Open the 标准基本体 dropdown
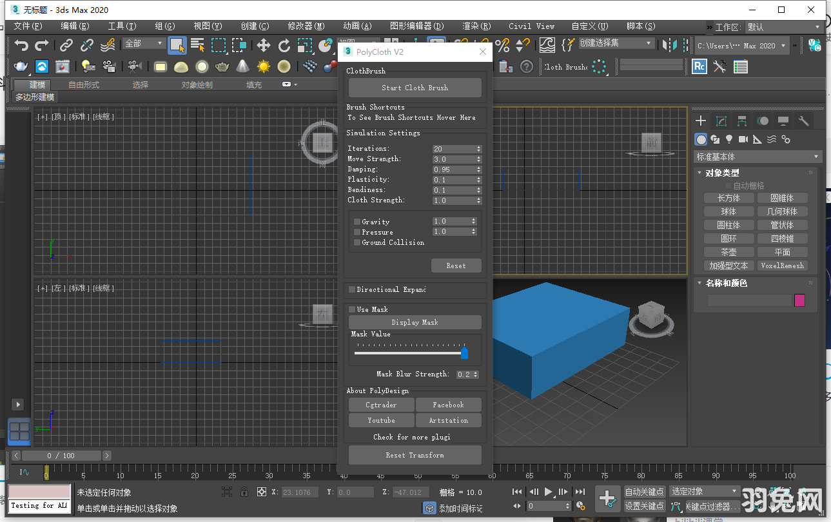The width and height of the screenshot is (831, 522). pyautogui.click(x=757, y=156)
